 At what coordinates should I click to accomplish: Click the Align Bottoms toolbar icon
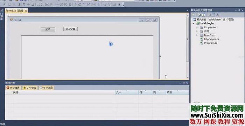tap(33, 5)
